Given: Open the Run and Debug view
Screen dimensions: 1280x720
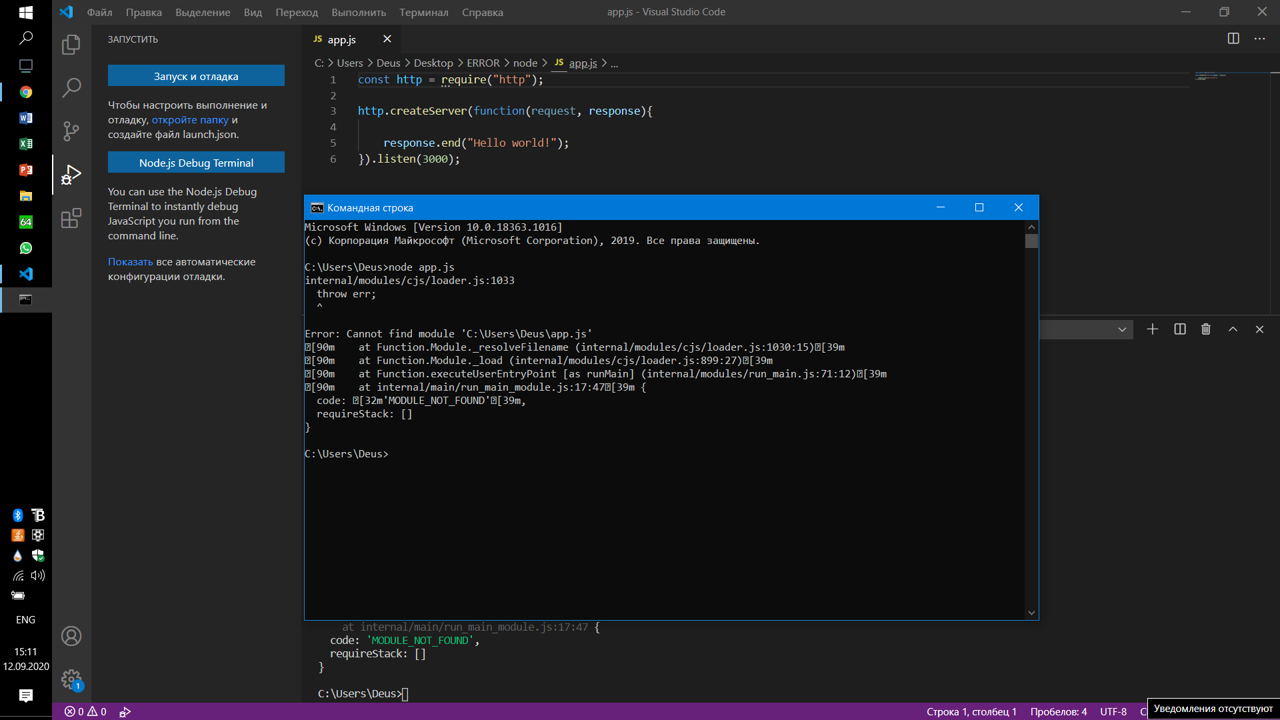Looking at the screenshot, I should [71, 175].
